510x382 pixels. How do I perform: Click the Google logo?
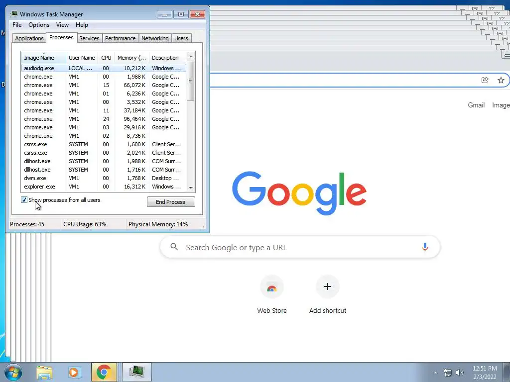299,193
